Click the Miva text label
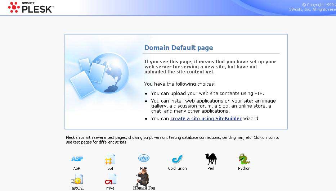 pos(110,188)
